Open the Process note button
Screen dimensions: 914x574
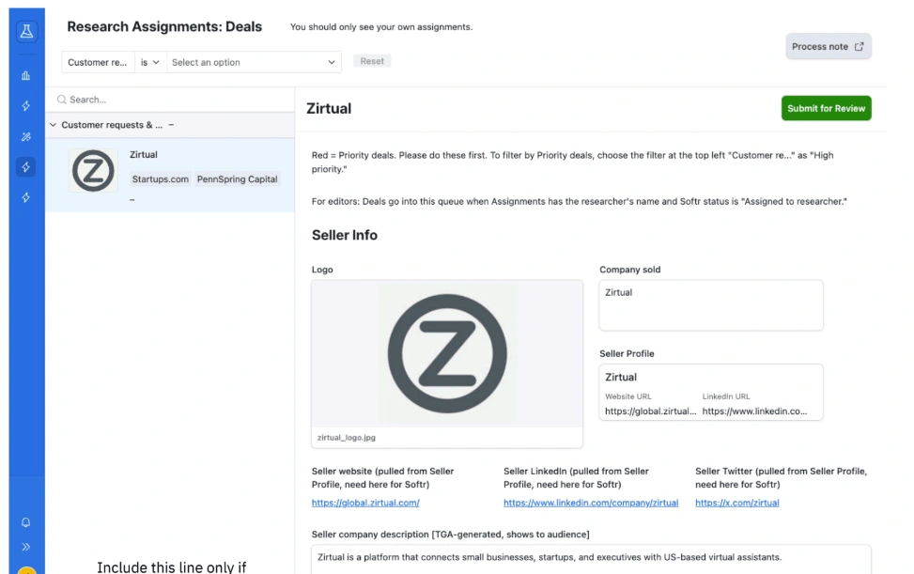828,47
